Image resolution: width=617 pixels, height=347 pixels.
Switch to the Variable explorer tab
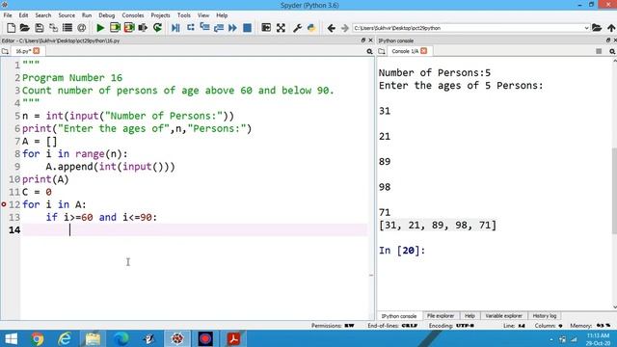[x=503, y=315]
